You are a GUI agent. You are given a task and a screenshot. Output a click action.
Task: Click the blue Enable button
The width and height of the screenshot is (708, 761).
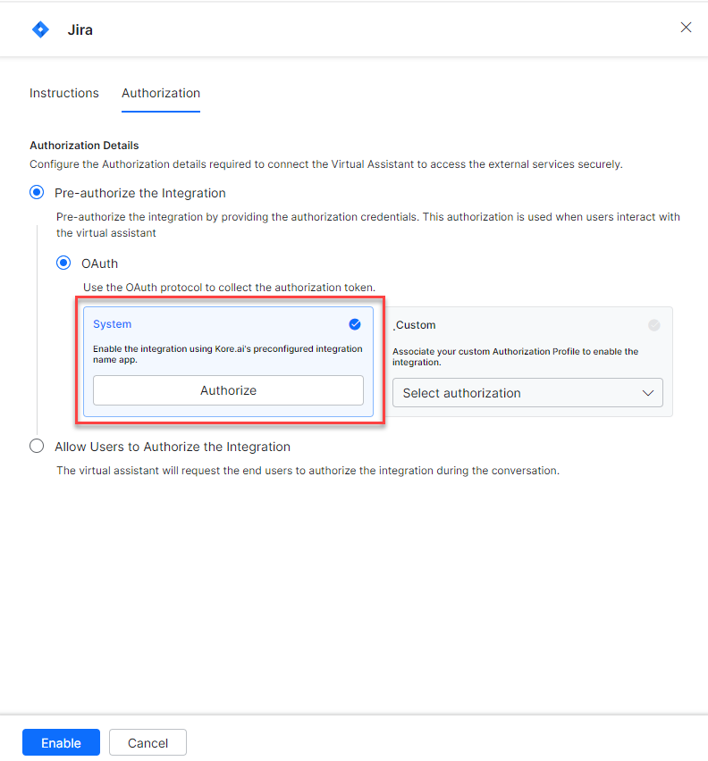tap(61, 743)
